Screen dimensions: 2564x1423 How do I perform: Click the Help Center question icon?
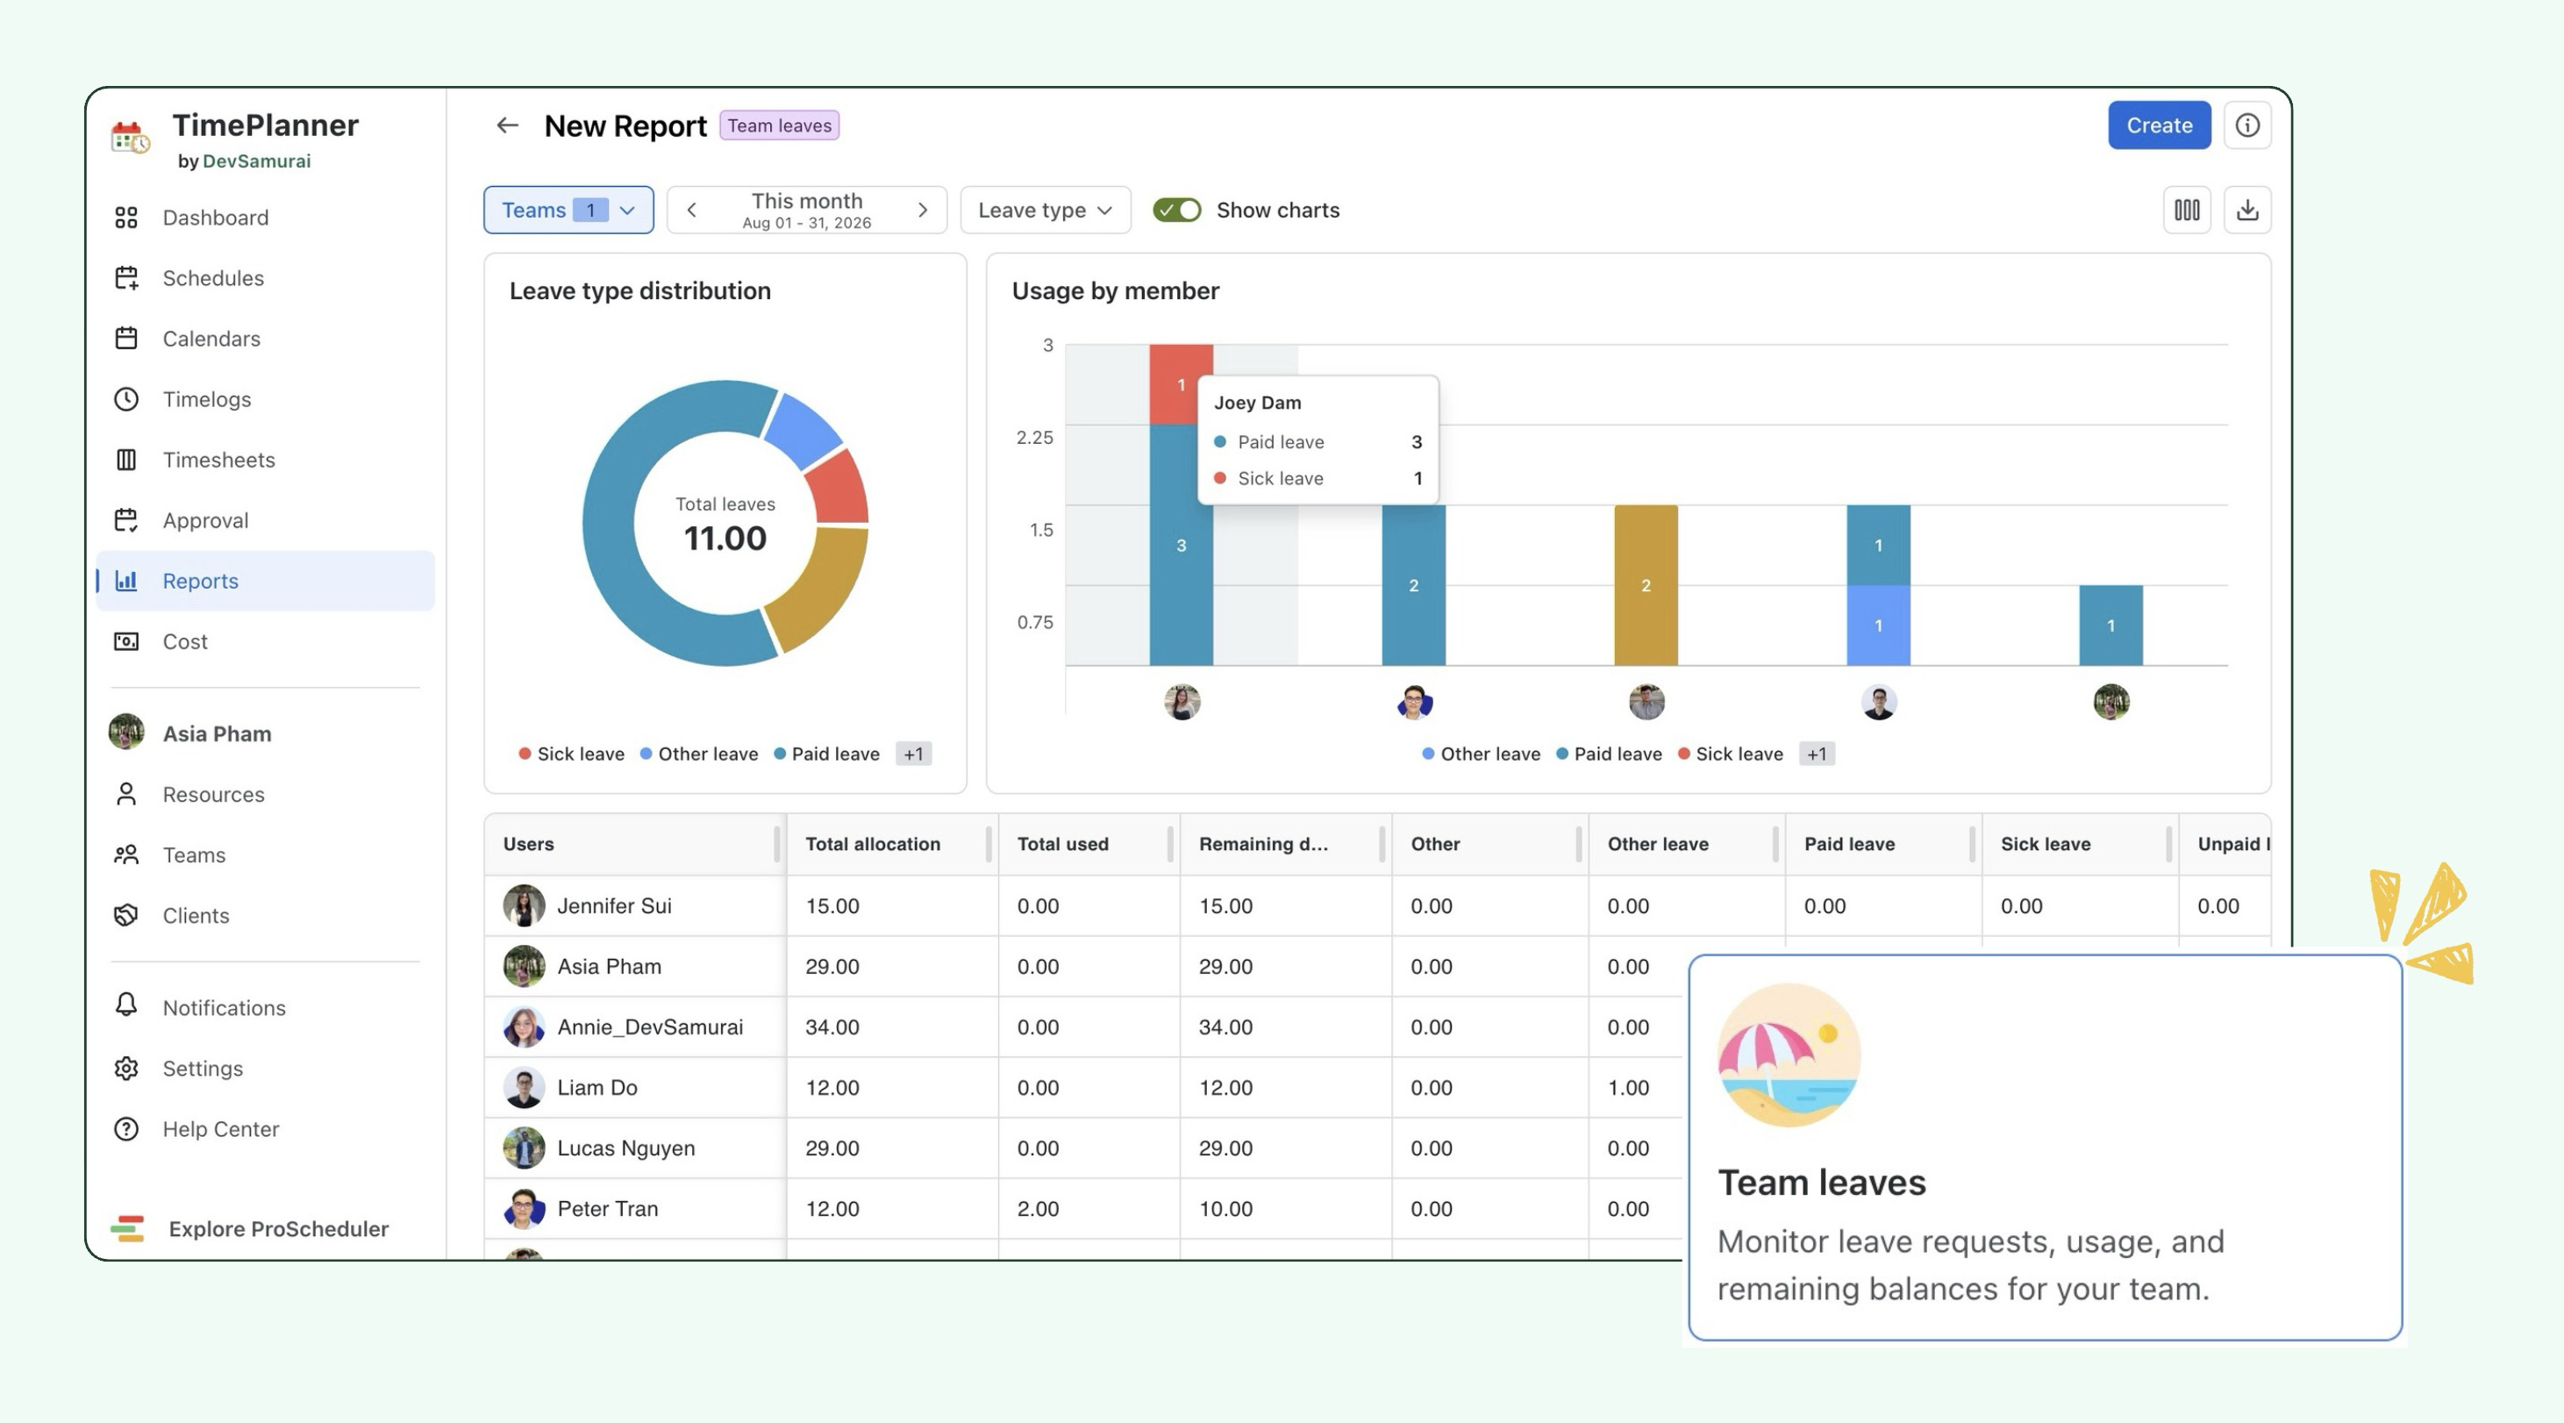pos(126,1129)
